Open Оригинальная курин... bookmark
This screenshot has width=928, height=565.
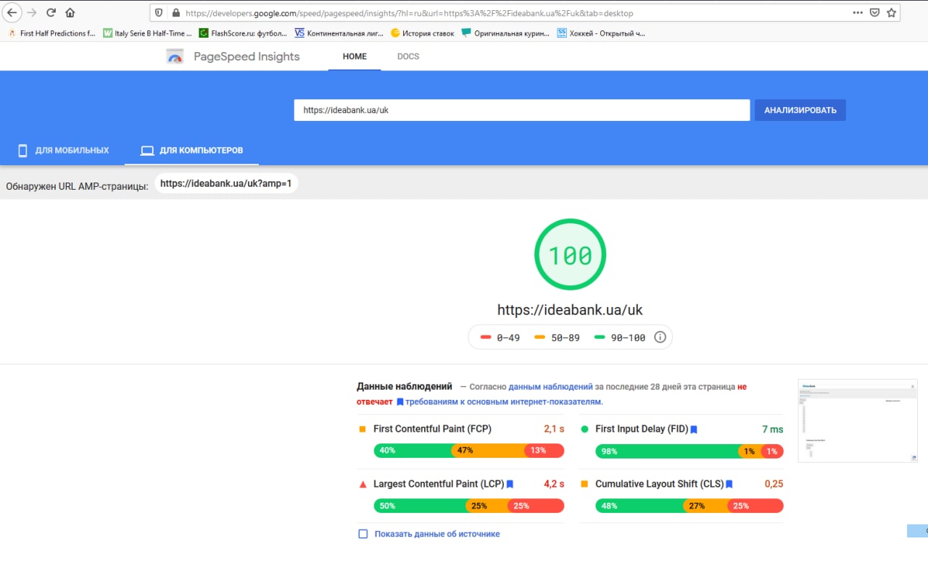pyautogui.click(x=505, y=33)
